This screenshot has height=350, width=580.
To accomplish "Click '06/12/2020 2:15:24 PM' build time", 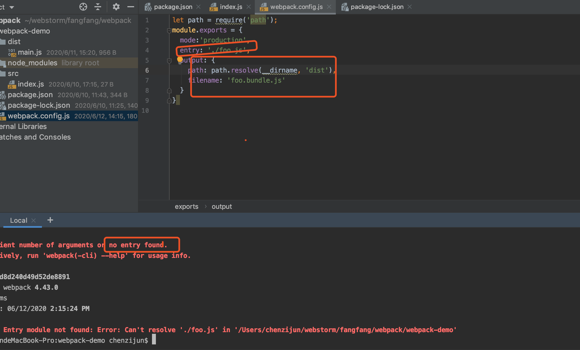I will [x=48, y=309].
